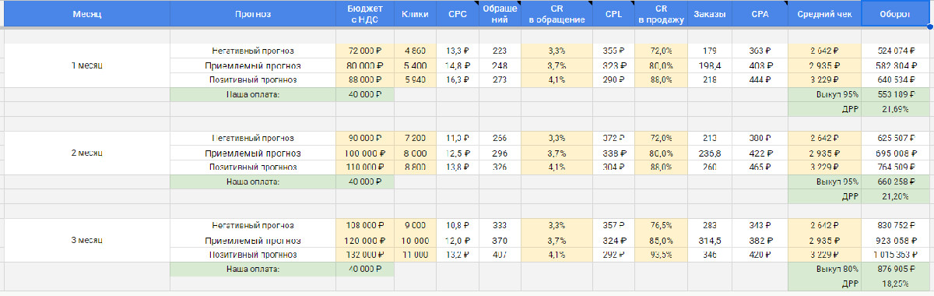The image size is (934, 296).
Task: Select the 72 000 ₽ budget cell
Action: click(x=365, y=51)
